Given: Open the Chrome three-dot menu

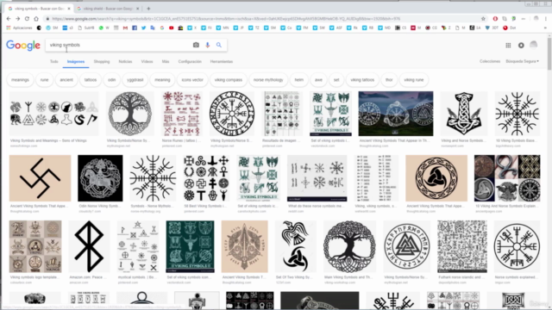Looking at the screenshot, I should pos(545,19).
